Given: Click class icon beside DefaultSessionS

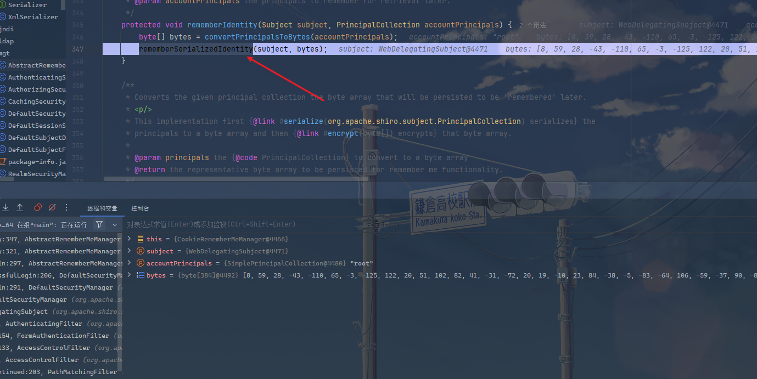Looking at the screenshot, I should click(3, 126).
